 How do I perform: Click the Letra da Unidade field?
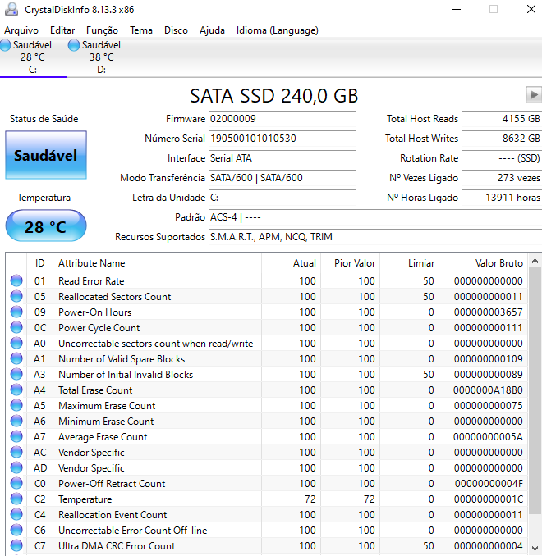[282, 198]
